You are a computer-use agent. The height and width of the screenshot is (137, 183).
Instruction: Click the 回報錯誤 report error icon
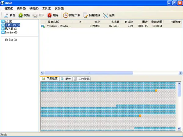click(x=86, y=15)
